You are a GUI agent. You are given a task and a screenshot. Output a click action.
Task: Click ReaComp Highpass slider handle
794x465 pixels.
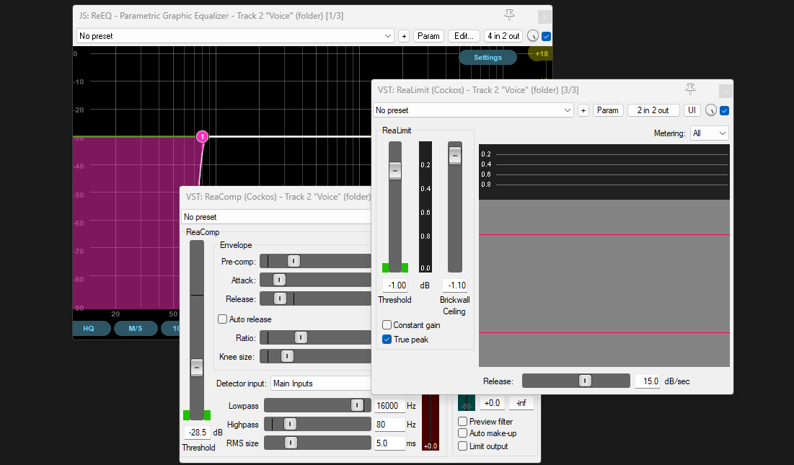(x=290, y=424)
